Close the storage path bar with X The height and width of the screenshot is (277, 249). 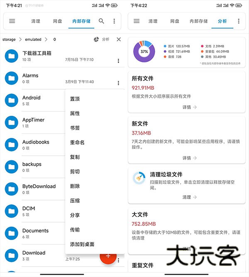click(x=119, y=39)
